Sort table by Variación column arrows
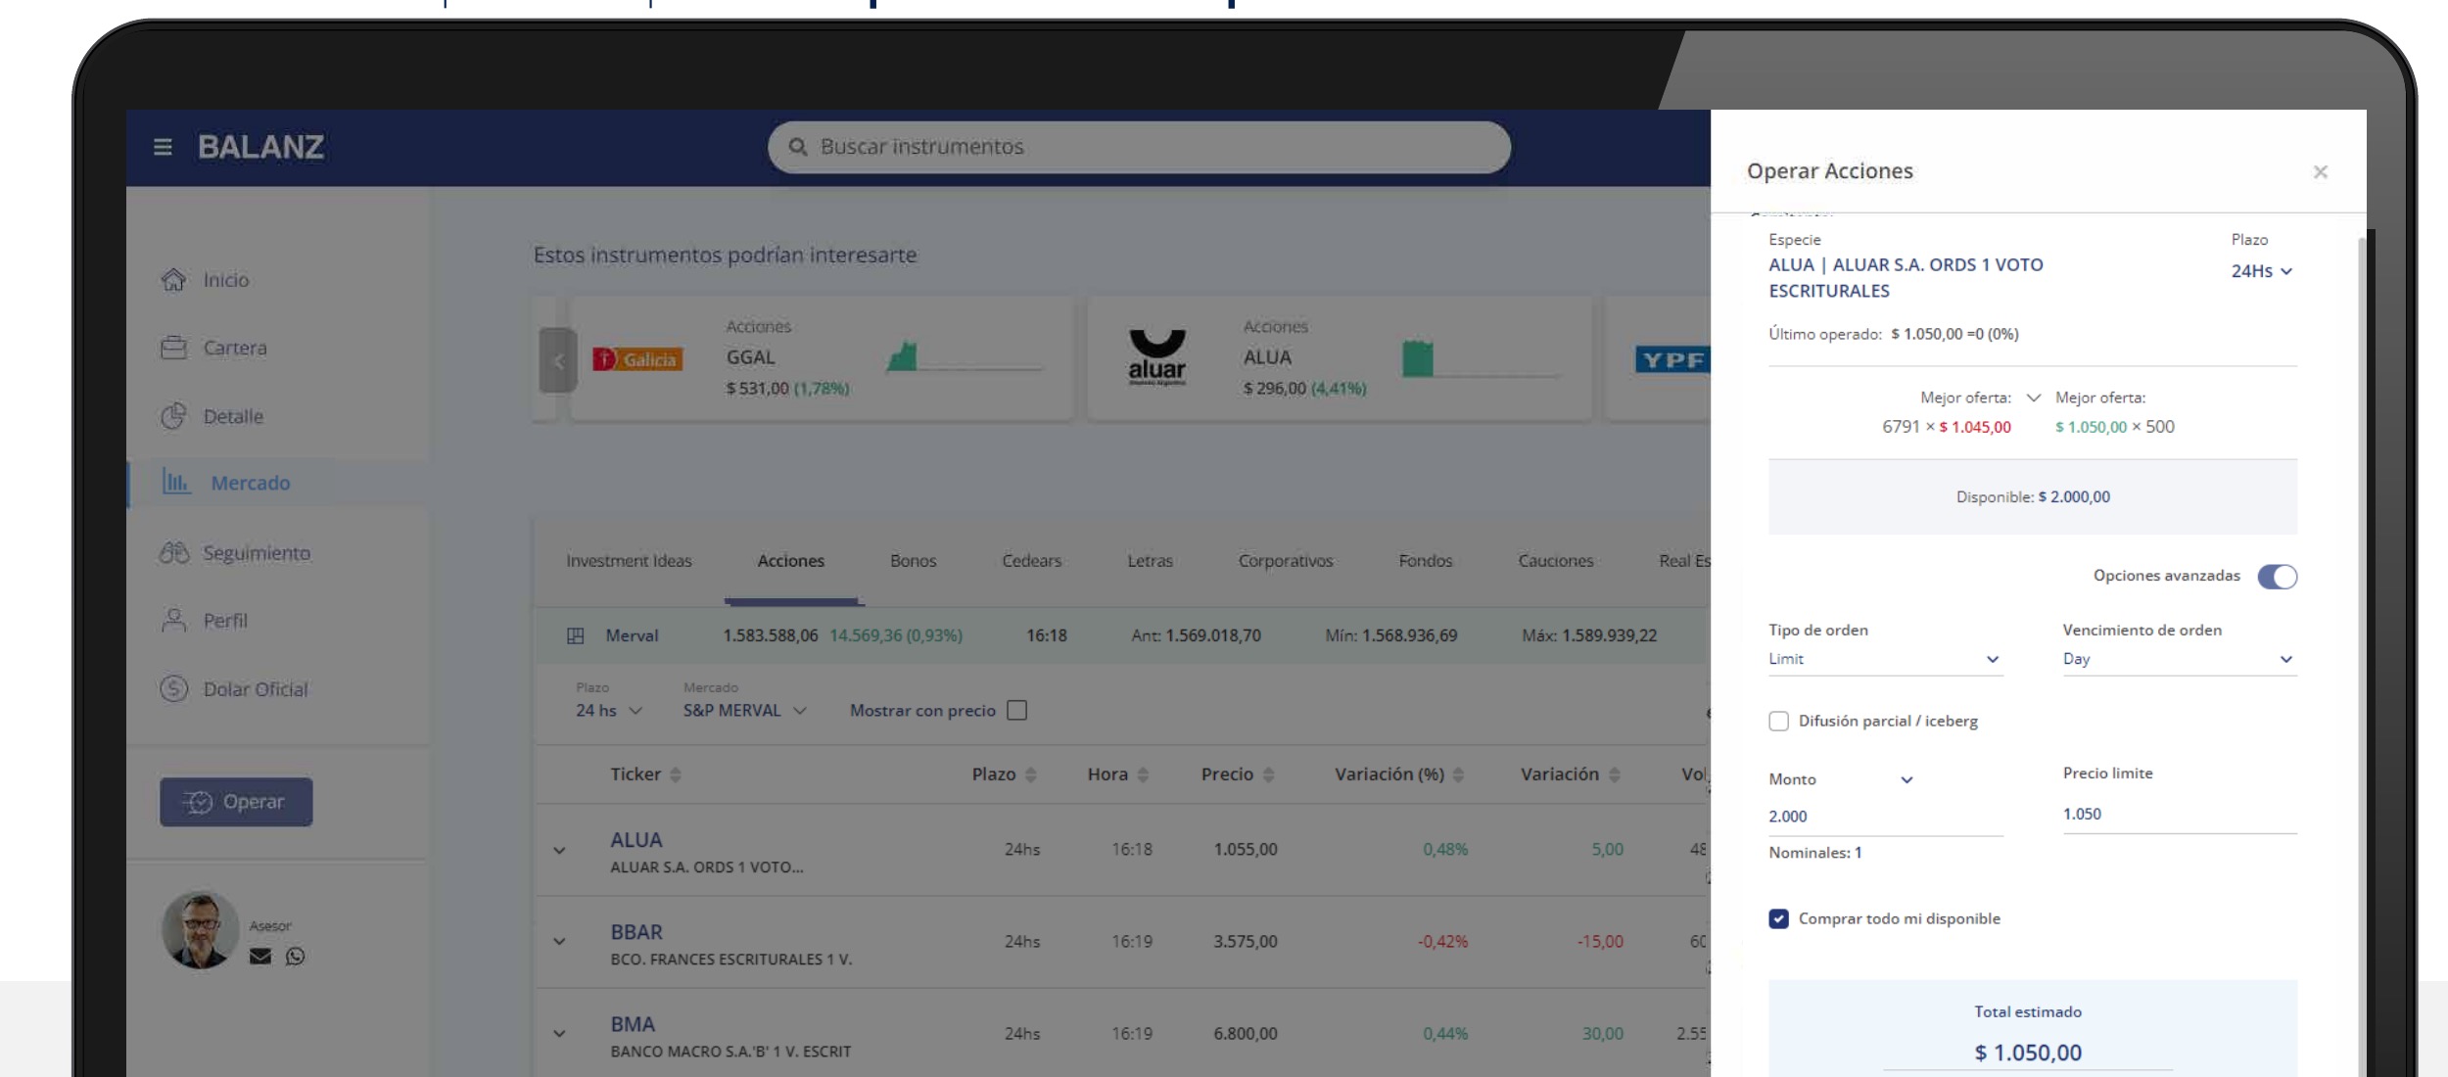The image size is (2448, 1077). (x=1614, y=774)
